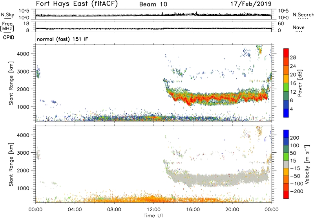Click the 'Fort Hays East (fitACF)' title
Viewport: 314px width, 218px height.
[77, 4]
